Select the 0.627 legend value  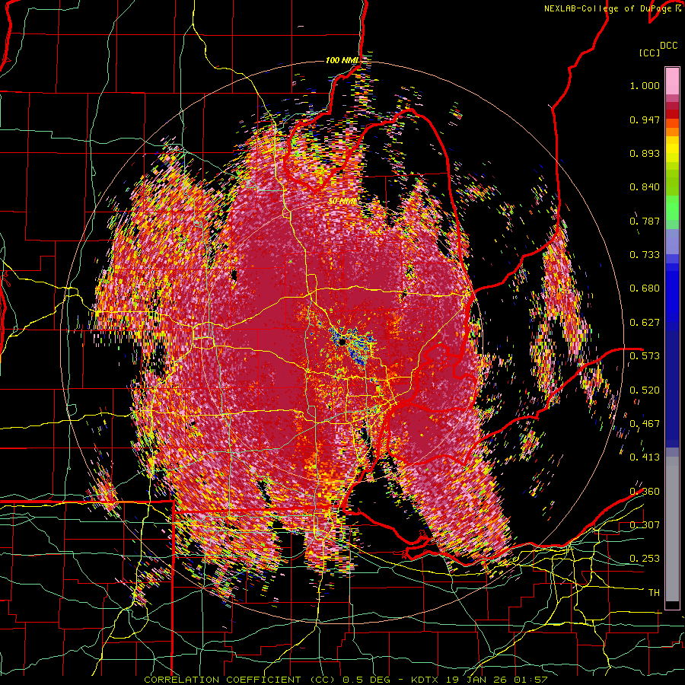tap(645, 323)
